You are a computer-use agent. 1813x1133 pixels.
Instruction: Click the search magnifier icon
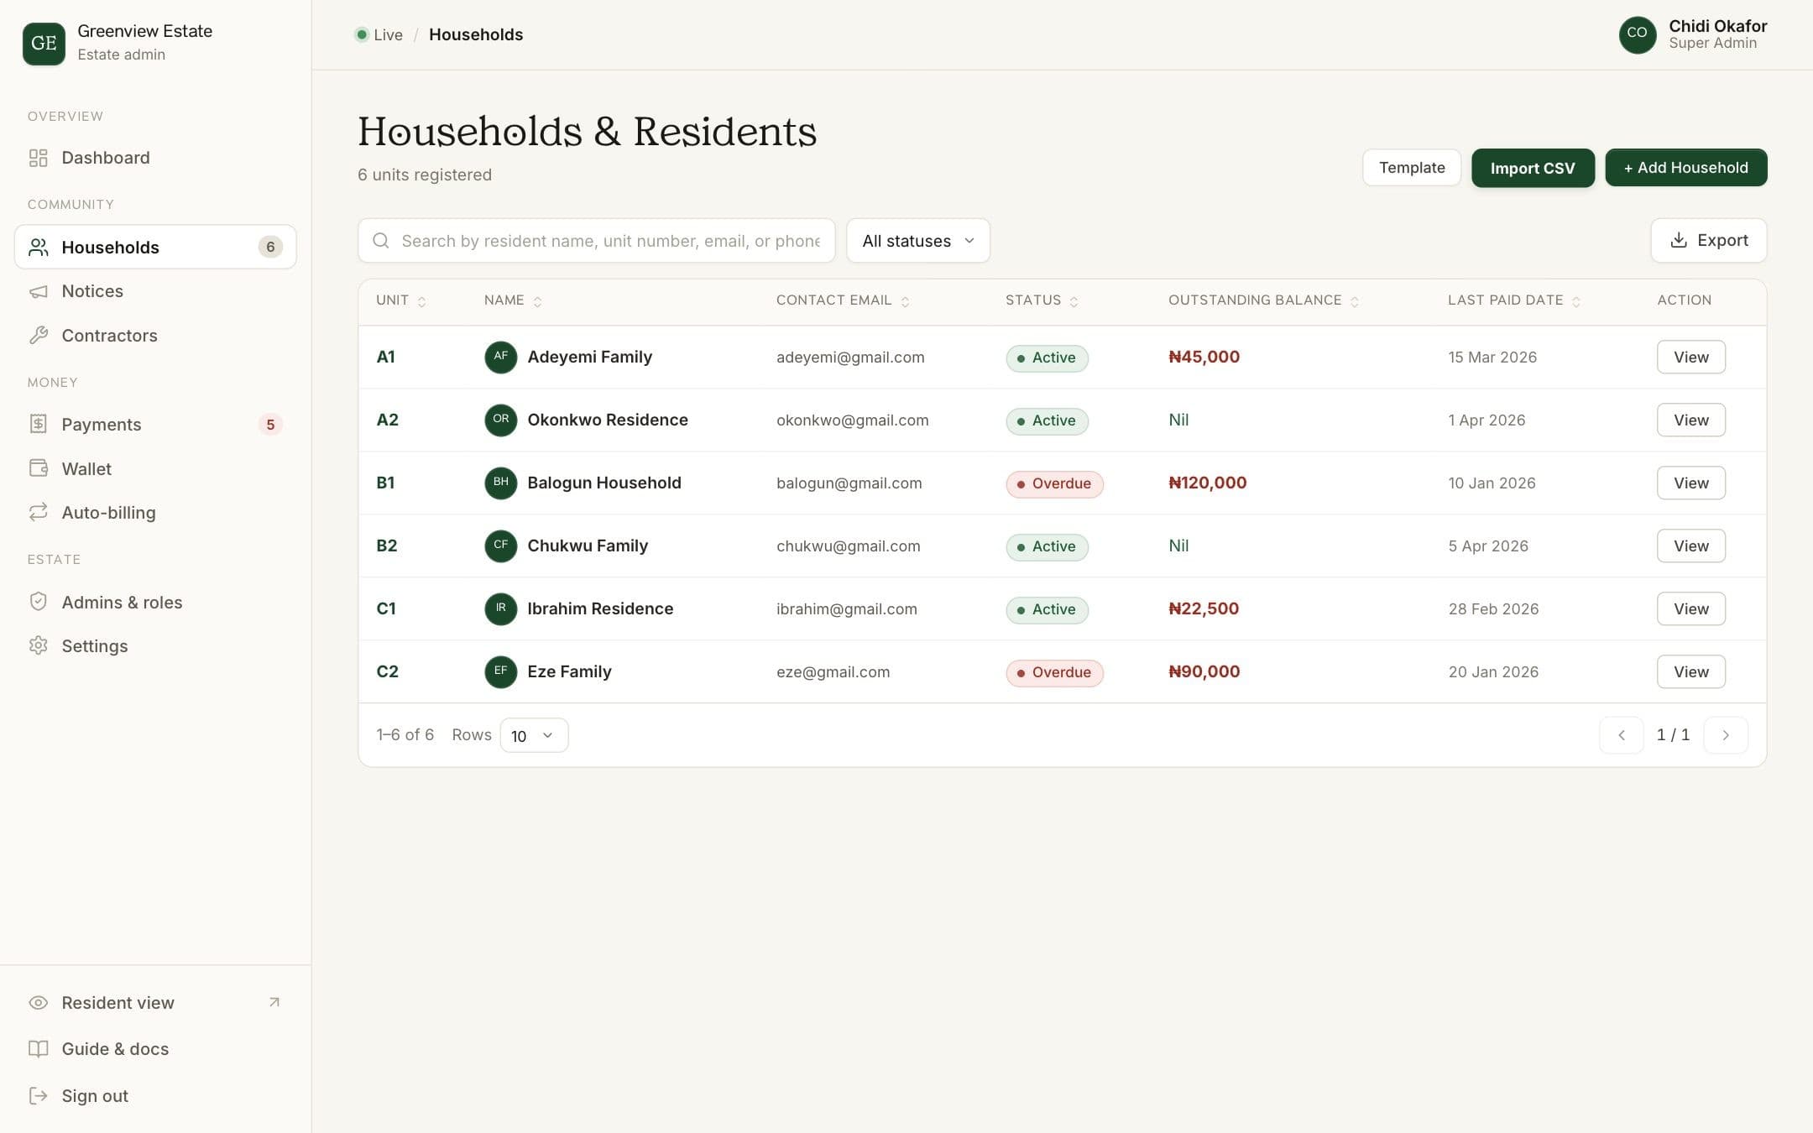pos(380,241)
